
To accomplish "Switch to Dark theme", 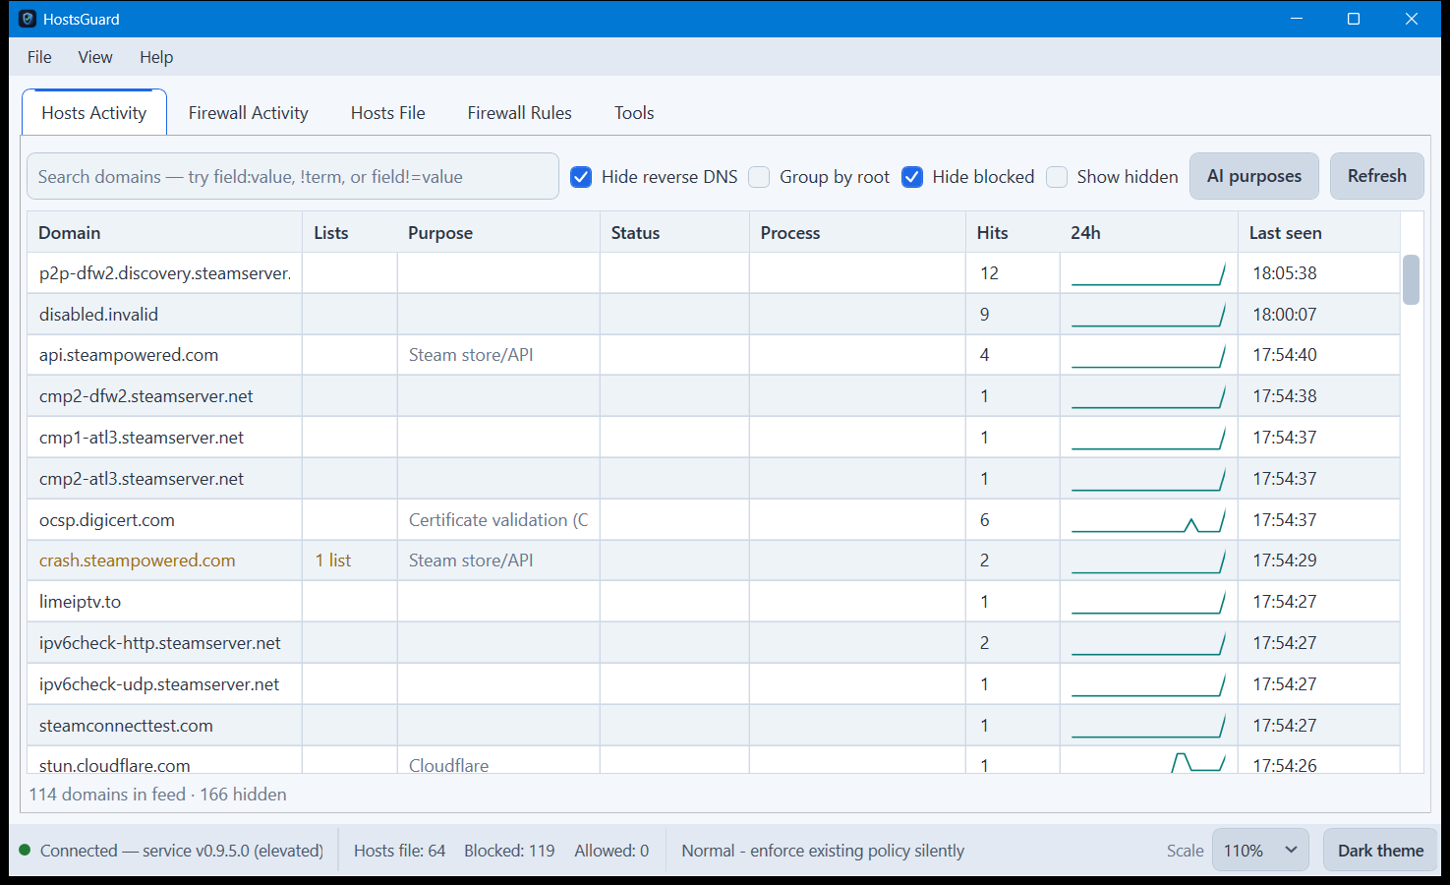I will click(1380, 851).
